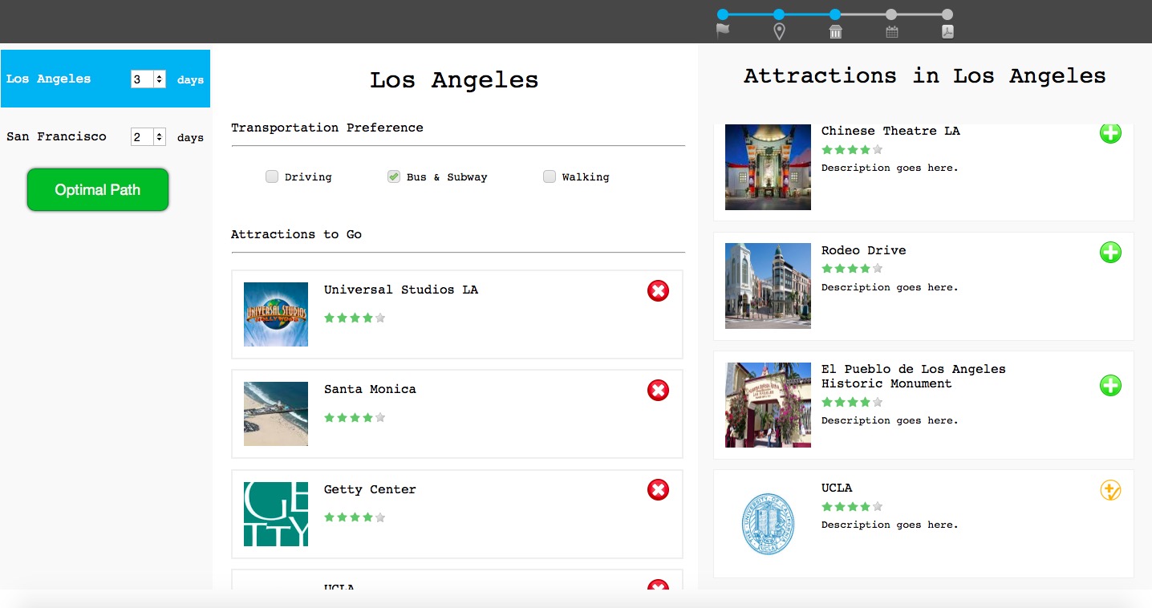Click the UCLA title in attractions list
Viewport: 1152px width, 608px height.
coord(837,488)
